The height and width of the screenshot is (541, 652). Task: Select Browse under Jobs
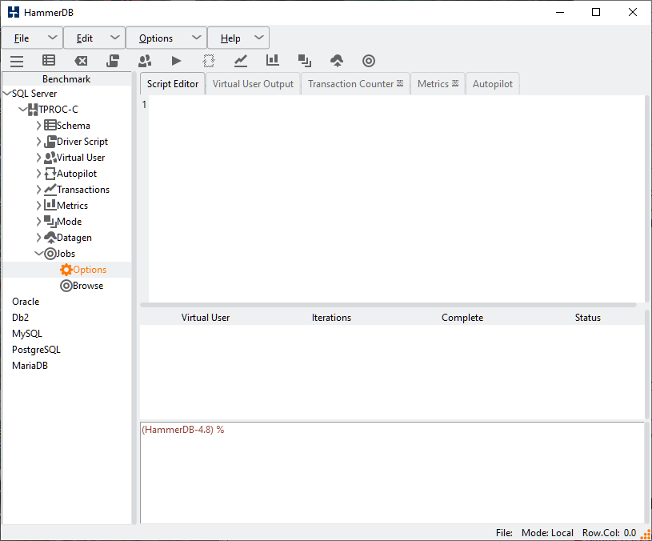pyautogui.click(x=87, y=286)
